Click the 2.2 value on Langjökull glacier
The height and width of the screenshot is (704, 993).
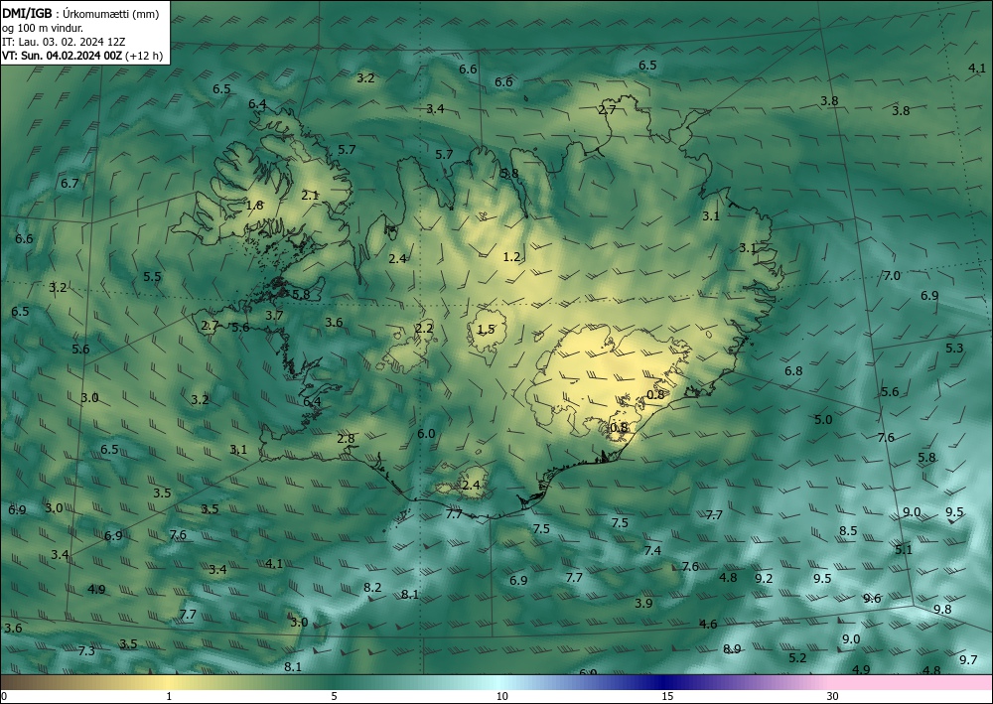point(424,328)
